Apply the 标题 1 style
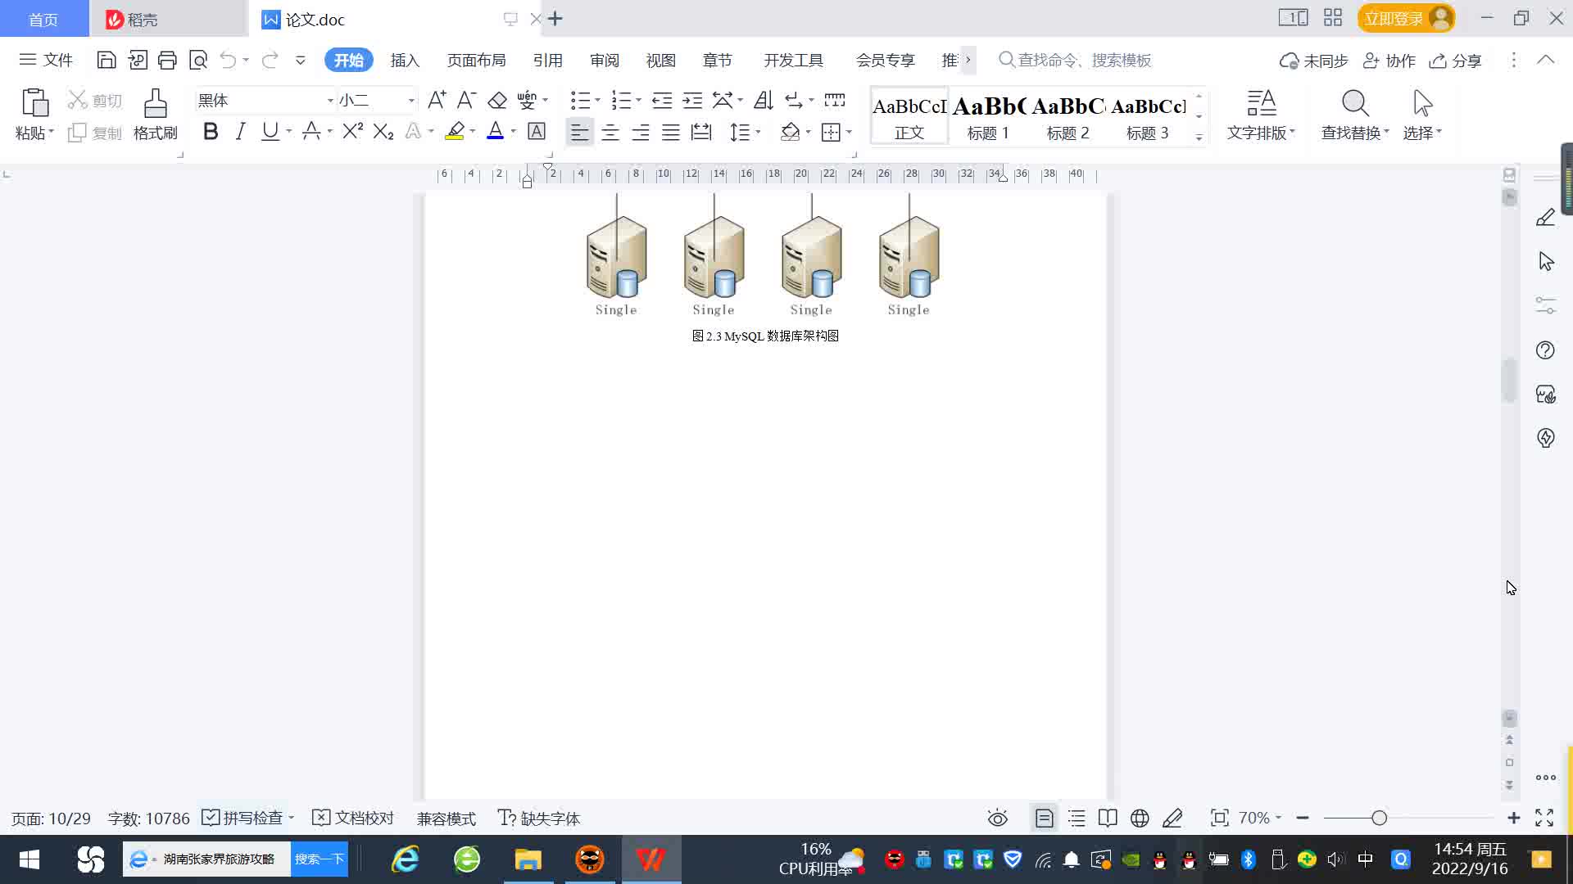Screen dimensions: 1573x884 [988, 117]
